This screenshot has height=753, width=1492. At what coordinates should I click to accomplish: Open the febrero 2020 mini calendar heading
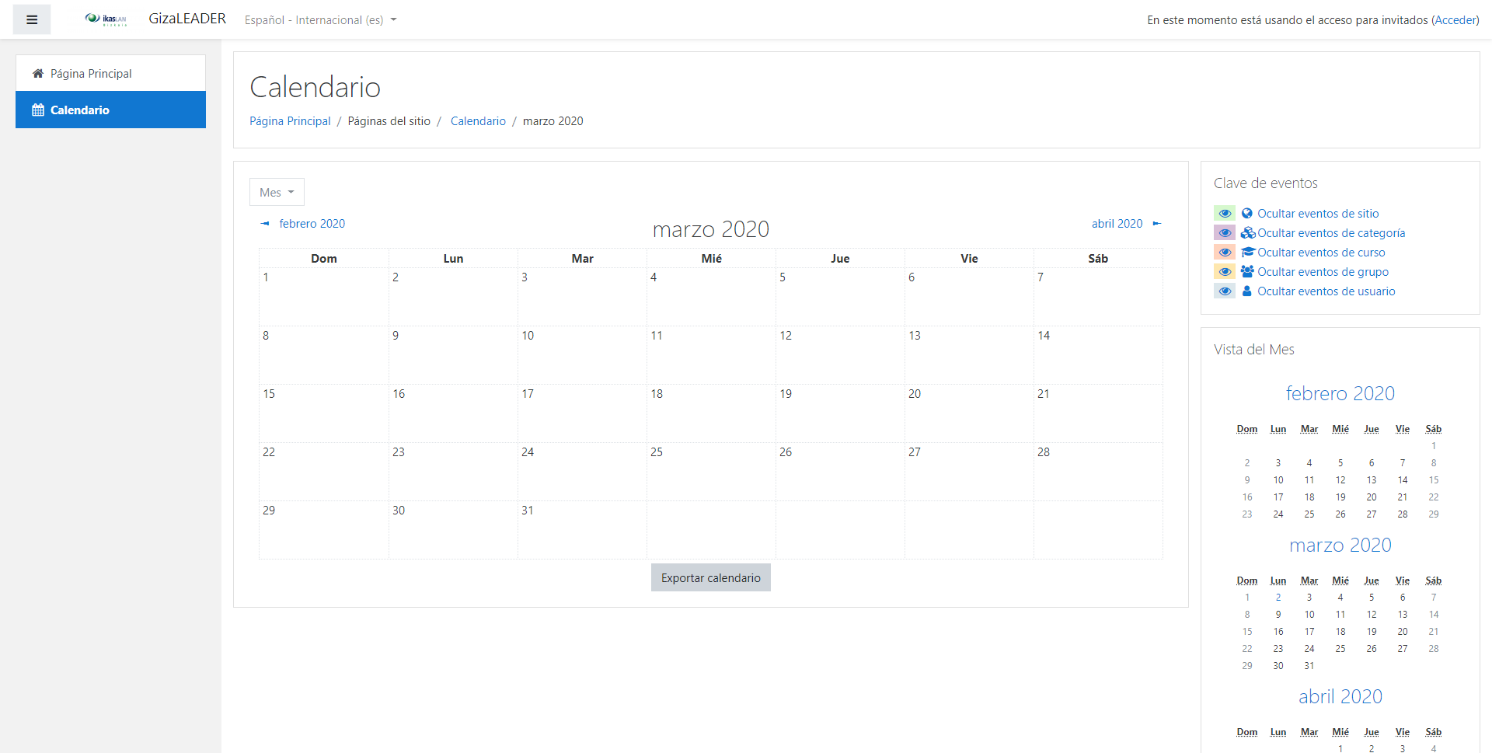(x=1340, y=394)
